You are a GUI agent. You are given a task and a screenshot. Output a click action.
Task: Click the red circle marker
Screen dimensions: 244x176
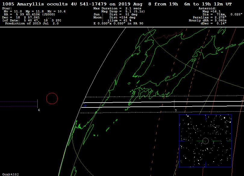point(52,98)
